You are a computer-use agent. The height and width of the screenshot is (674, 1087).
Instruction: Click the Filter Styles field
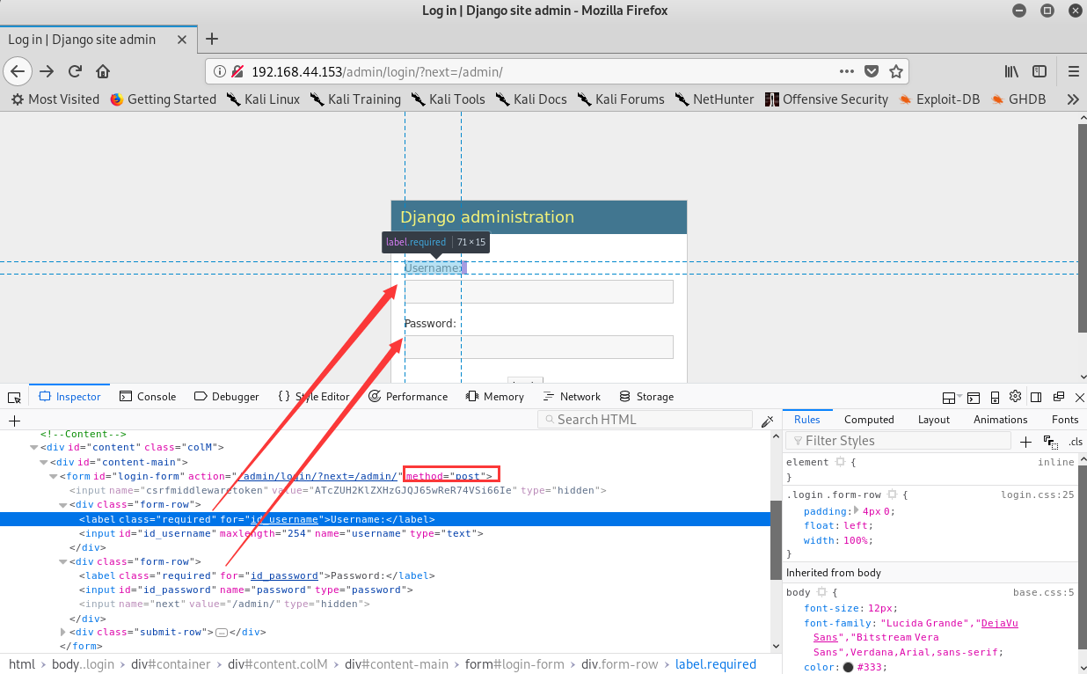pos(896,441)
